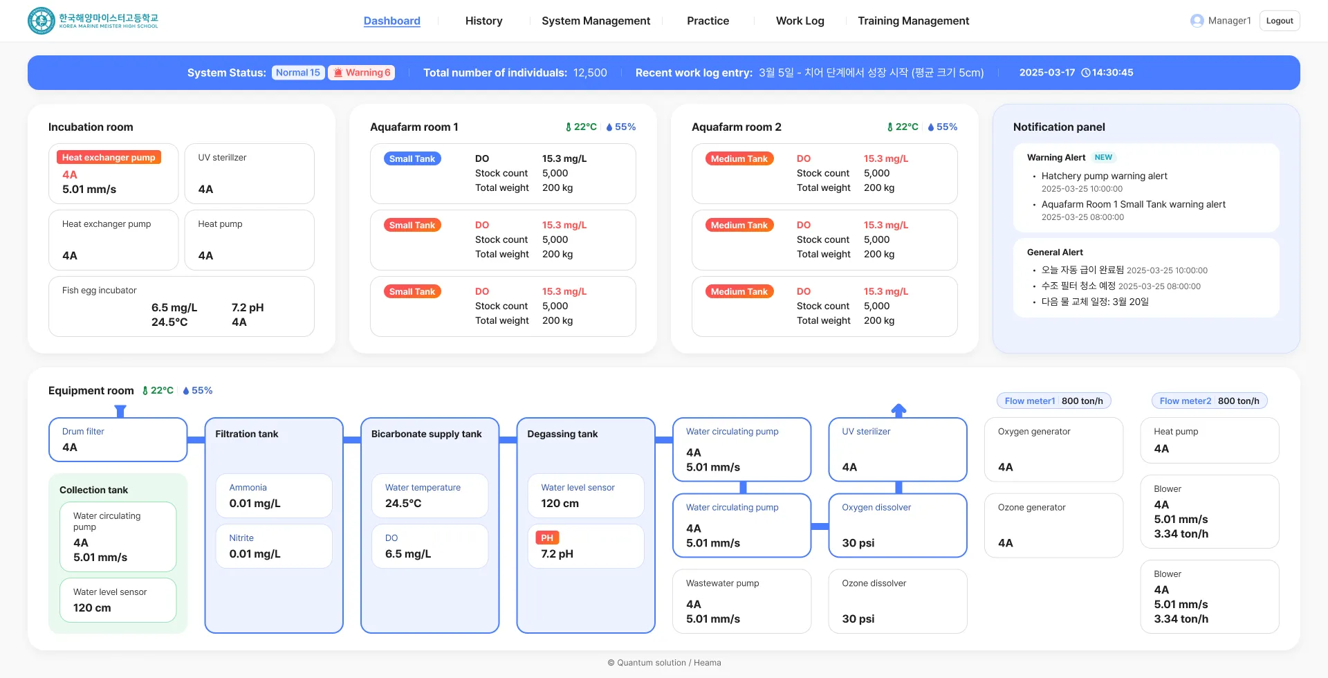The height and width of the screenshot is (678, 1328).
Task: Click the red PH label in Degassing tank
Action: coord(547,538)
